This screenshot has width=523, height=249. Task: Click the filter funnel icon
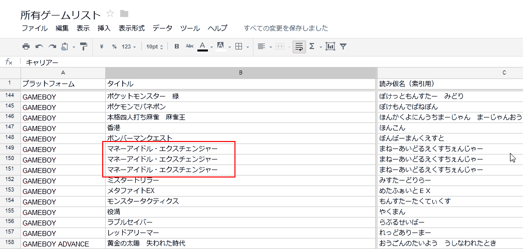(343, 47)
